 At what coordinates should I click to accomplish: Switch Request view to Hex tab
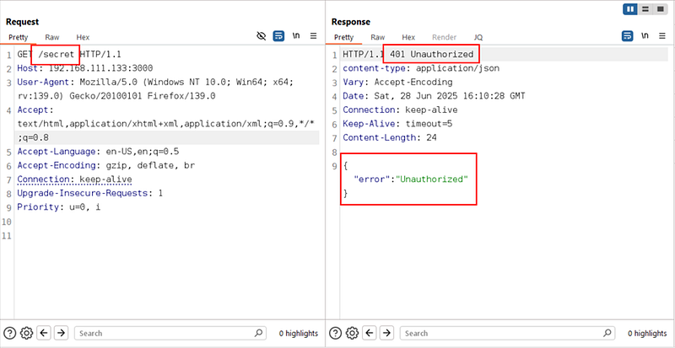coord(83,37)
